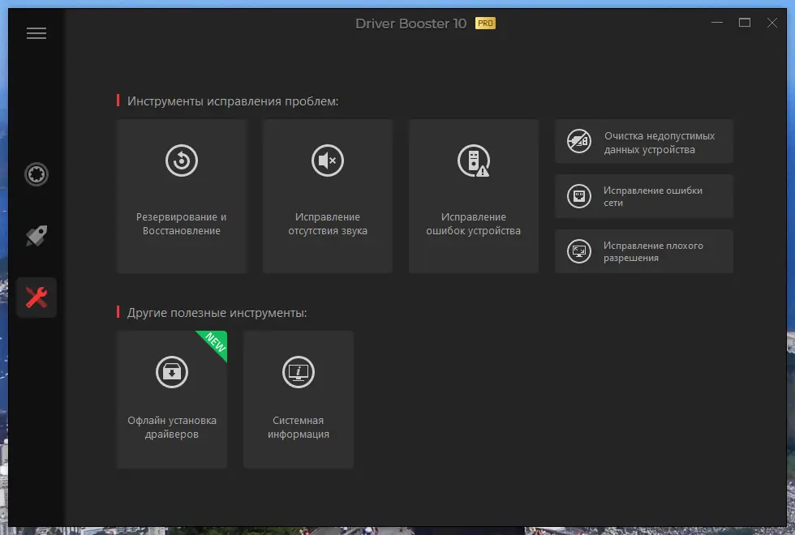Click the bad resolution monitor icon
This screenshot has height=535, width=795.
click(x=579, y=251)
